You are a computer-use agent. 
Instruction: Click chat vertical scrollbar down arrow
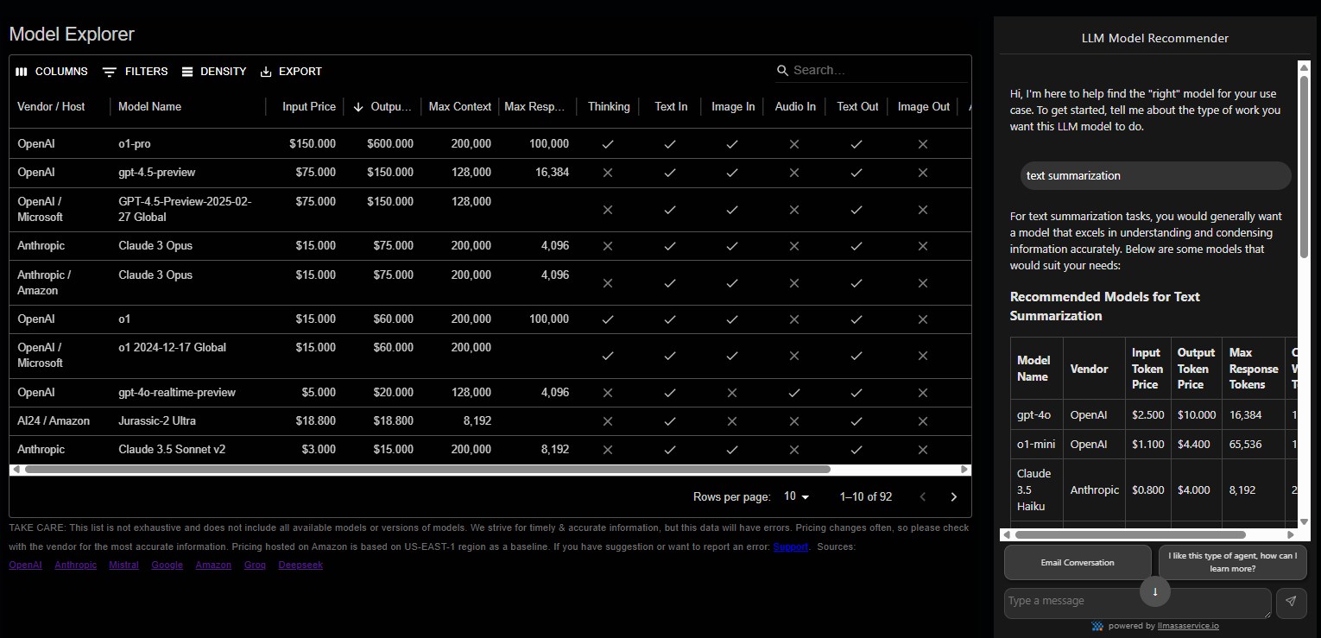pyautogui.click(x=1304, y=521)
